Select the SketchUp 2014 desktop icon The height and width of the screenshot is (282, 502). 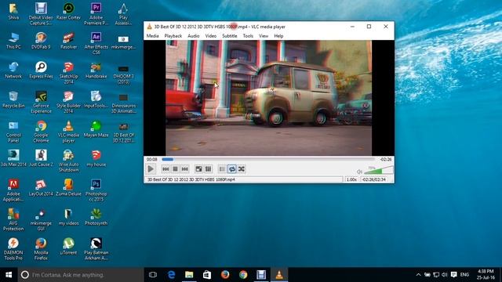tap(68, 73)
